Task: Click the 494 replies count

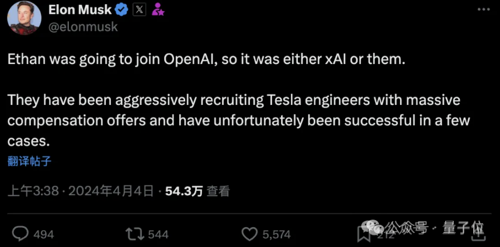Action: coord(44,235)
